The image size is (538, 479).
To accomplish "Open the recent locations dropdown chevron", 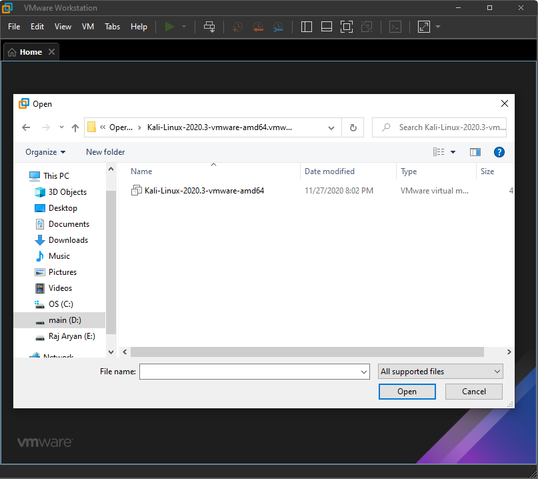I will [x=61, y=127].
